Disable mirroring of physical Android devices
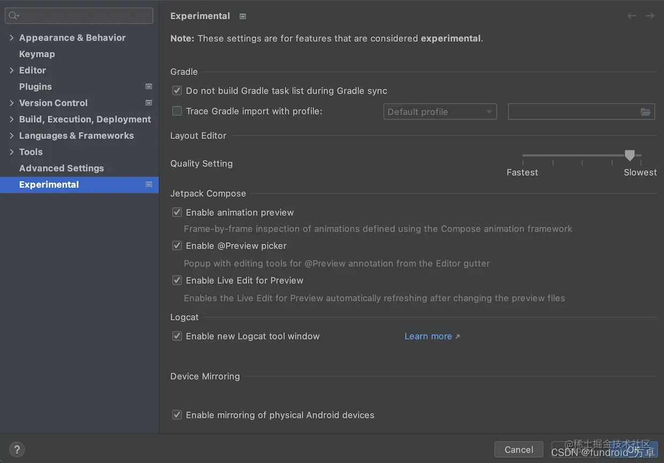 click(x=177, y=415)
